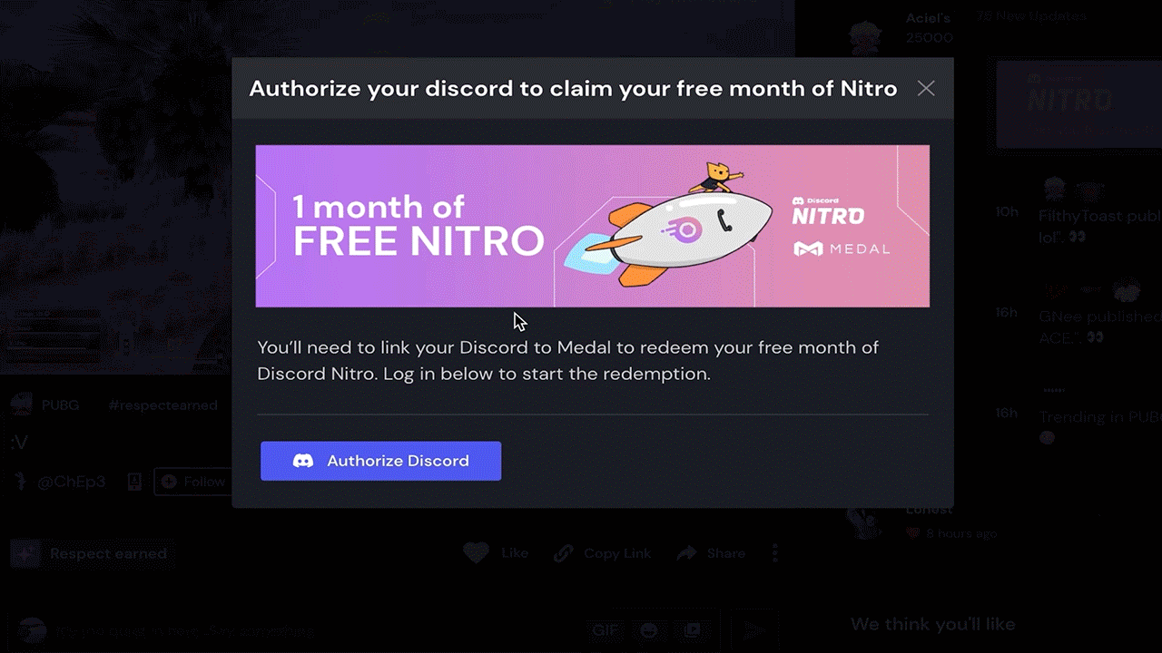The image size is (1162, 653).
Task: Open the Discord Nitro promo card in sidebar
Action: click(1078, 103)
